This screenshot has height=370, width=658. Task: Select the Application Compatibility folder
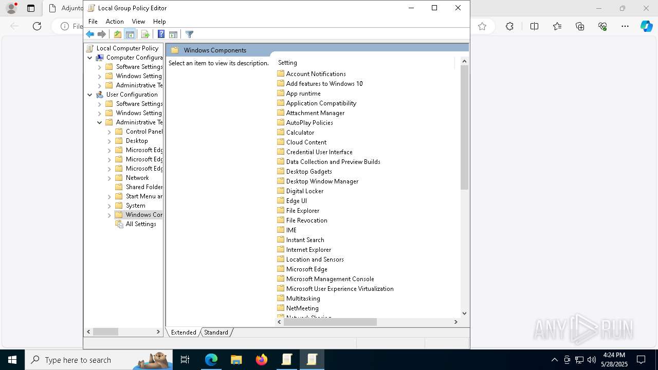tap(321, 103)
